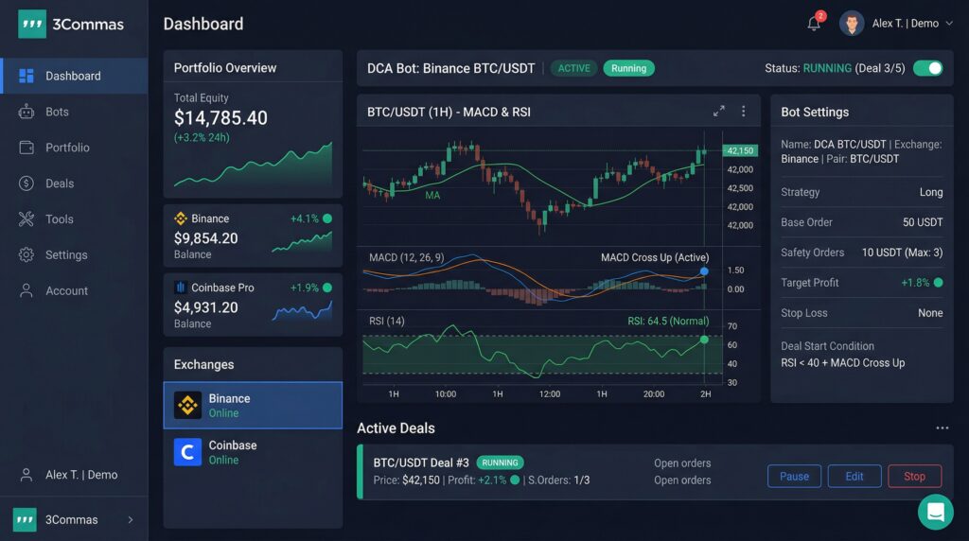Click the bottom Alex T. | Demo profile
Image resolution: width=969 pixels, height=541 pixels.
74,475
